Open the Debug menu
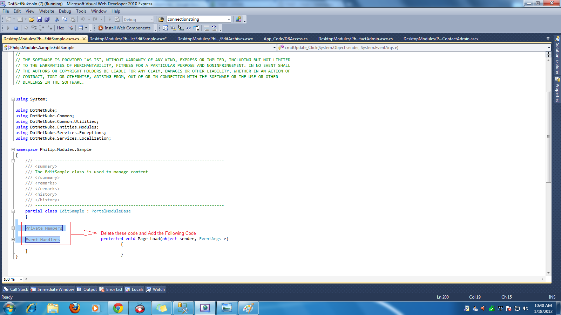The width and height of the screenshot is (561, 315). 65,11
